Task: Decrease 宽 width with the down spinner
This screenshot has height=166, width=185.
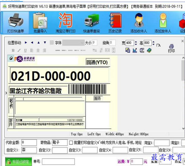Action: click(x=136, y=44)
